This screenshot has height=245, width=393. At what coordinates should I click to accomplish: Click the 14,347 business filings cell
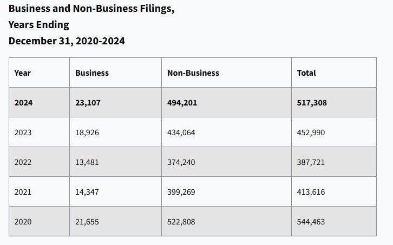tap(87, 192)
